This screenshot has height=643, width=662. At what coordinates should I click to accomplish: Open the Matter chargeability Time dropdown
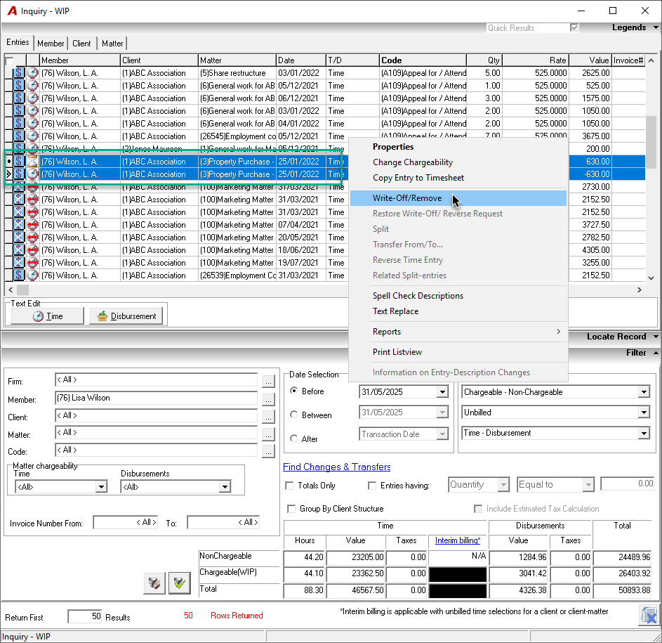pos(101,486)
